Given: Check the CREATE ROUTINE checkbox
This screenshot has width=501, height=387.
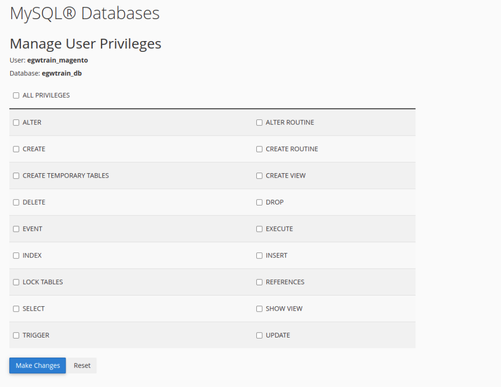Looking at the screenshot, I should coord(259,149).
